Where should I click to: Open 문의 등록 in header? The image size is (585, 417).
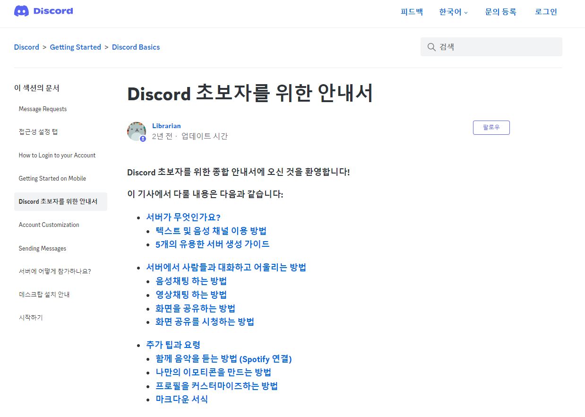(501, 12)
